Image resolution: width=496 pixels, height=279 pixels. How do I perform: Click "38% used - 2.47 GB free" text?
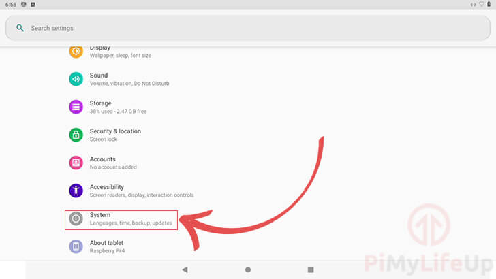[118, 111]
